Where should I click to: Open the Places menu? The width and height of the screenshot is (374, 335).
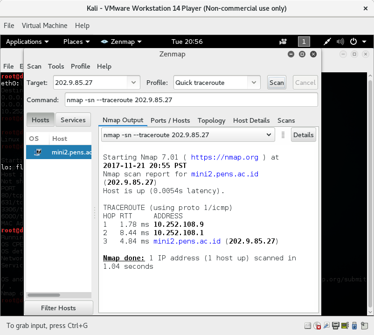(76, 42)
